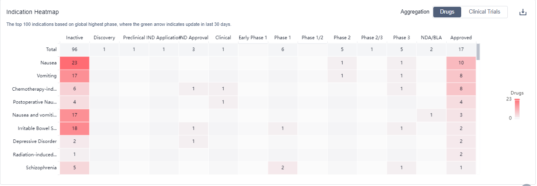Image resolution: width=537 pixels, height=186 pixels.
Task: Click the NDA/BLA column header
Action: coord(431,38)
